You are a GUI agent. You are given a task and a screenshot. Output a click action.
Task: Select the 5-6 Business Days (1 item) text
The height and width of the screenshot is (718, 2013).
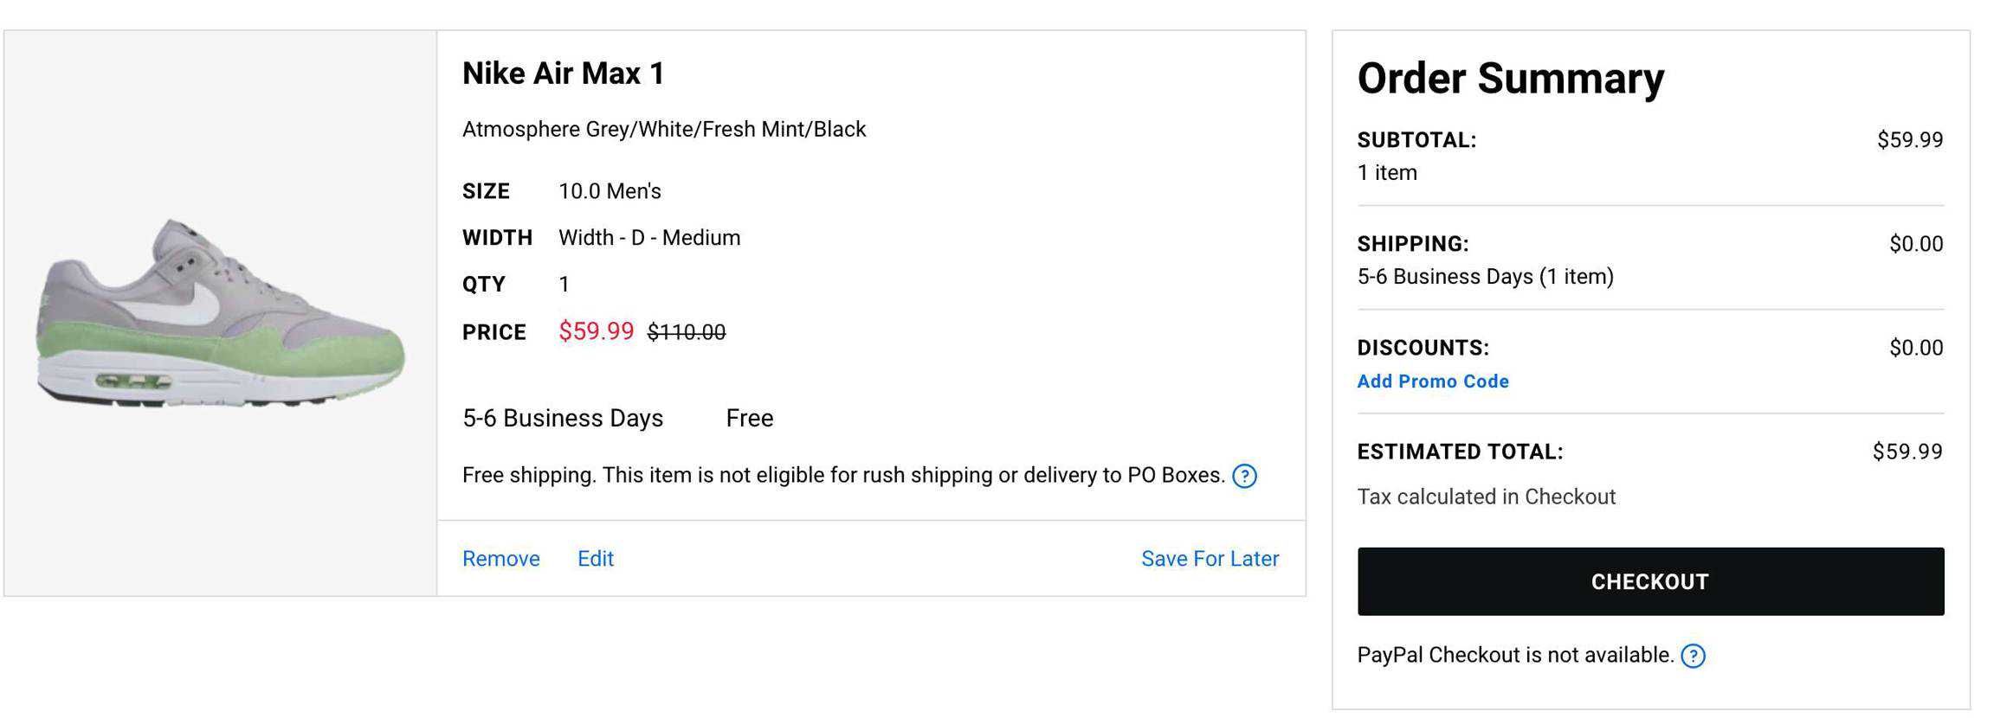pyautogui.click(x=1486, y=277)
